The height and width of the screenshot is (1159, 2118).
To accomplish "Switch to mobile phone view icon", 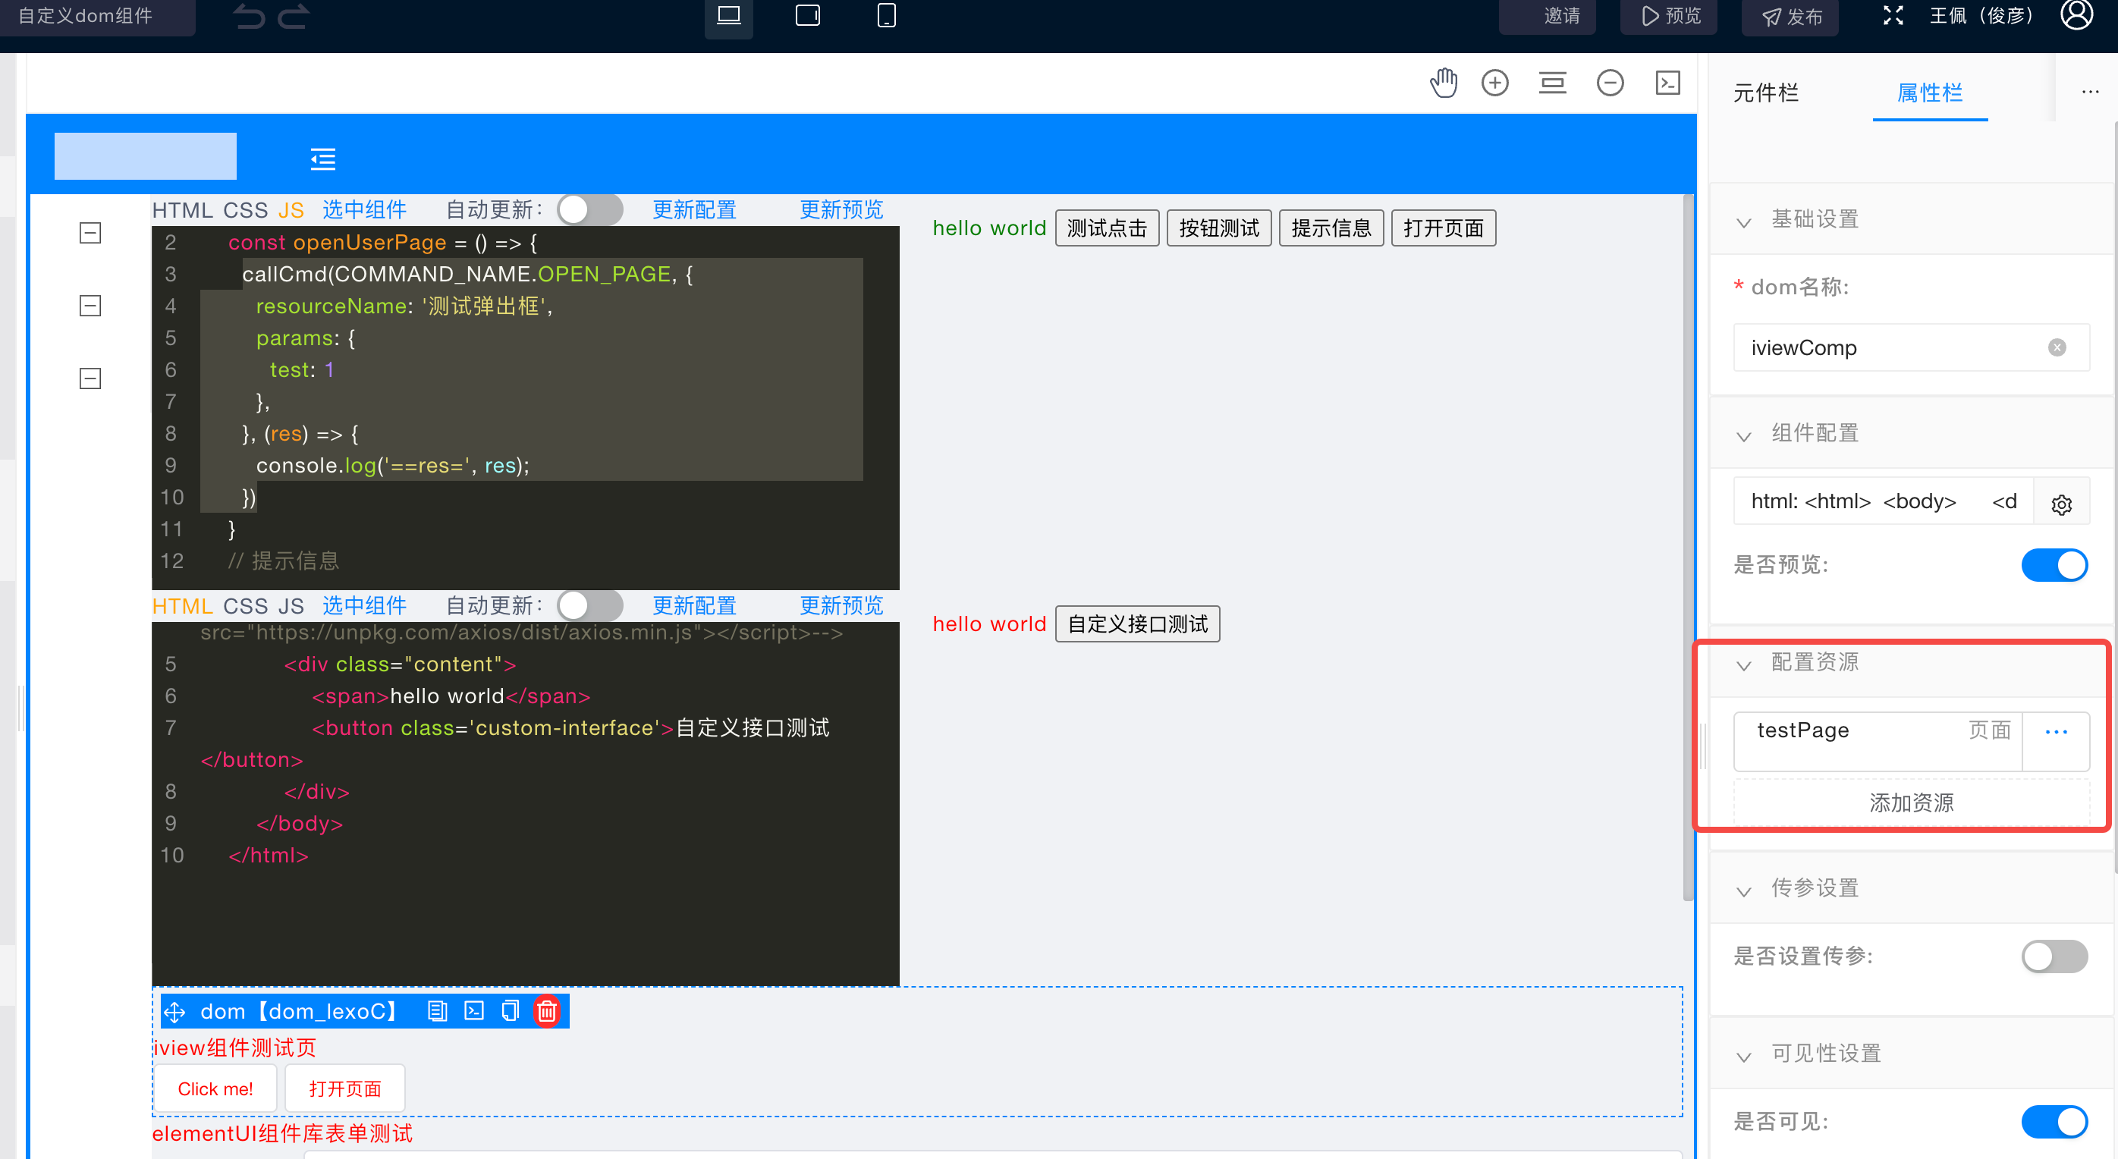I will (886, 16).
